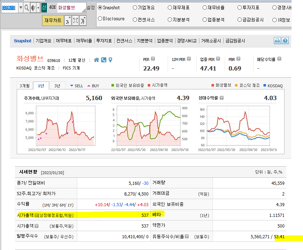Open the 재무제표 tab in navigation bar
Screen dimensions: 303x250
pyautogui.click(x=64, y=41)
